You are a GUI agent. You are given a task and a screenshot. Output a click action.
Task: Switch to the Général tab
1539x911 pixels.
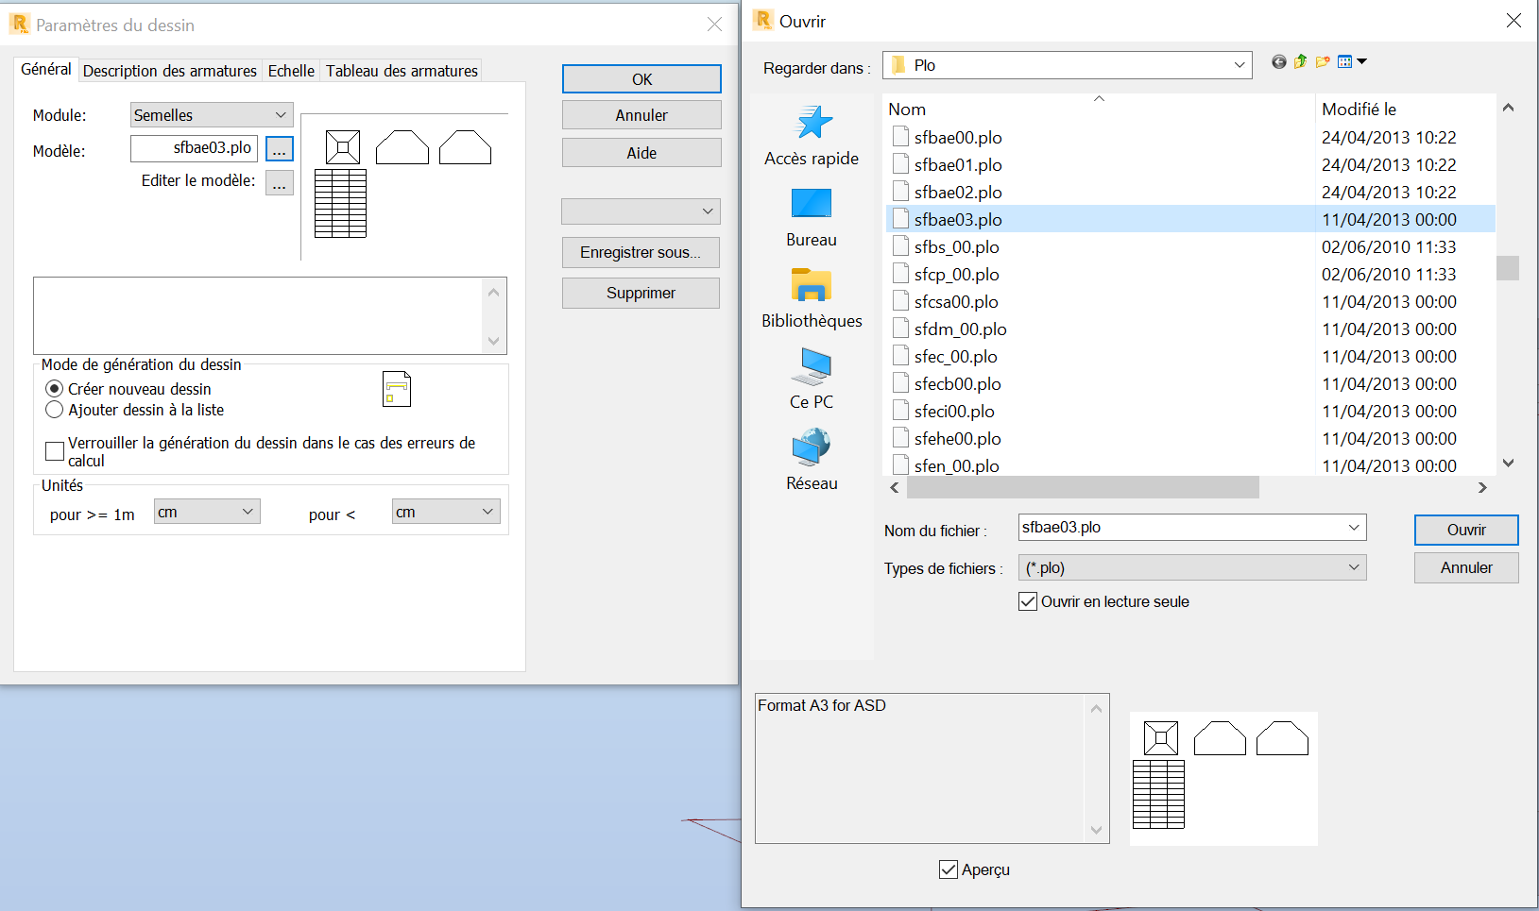pos(45,69)
